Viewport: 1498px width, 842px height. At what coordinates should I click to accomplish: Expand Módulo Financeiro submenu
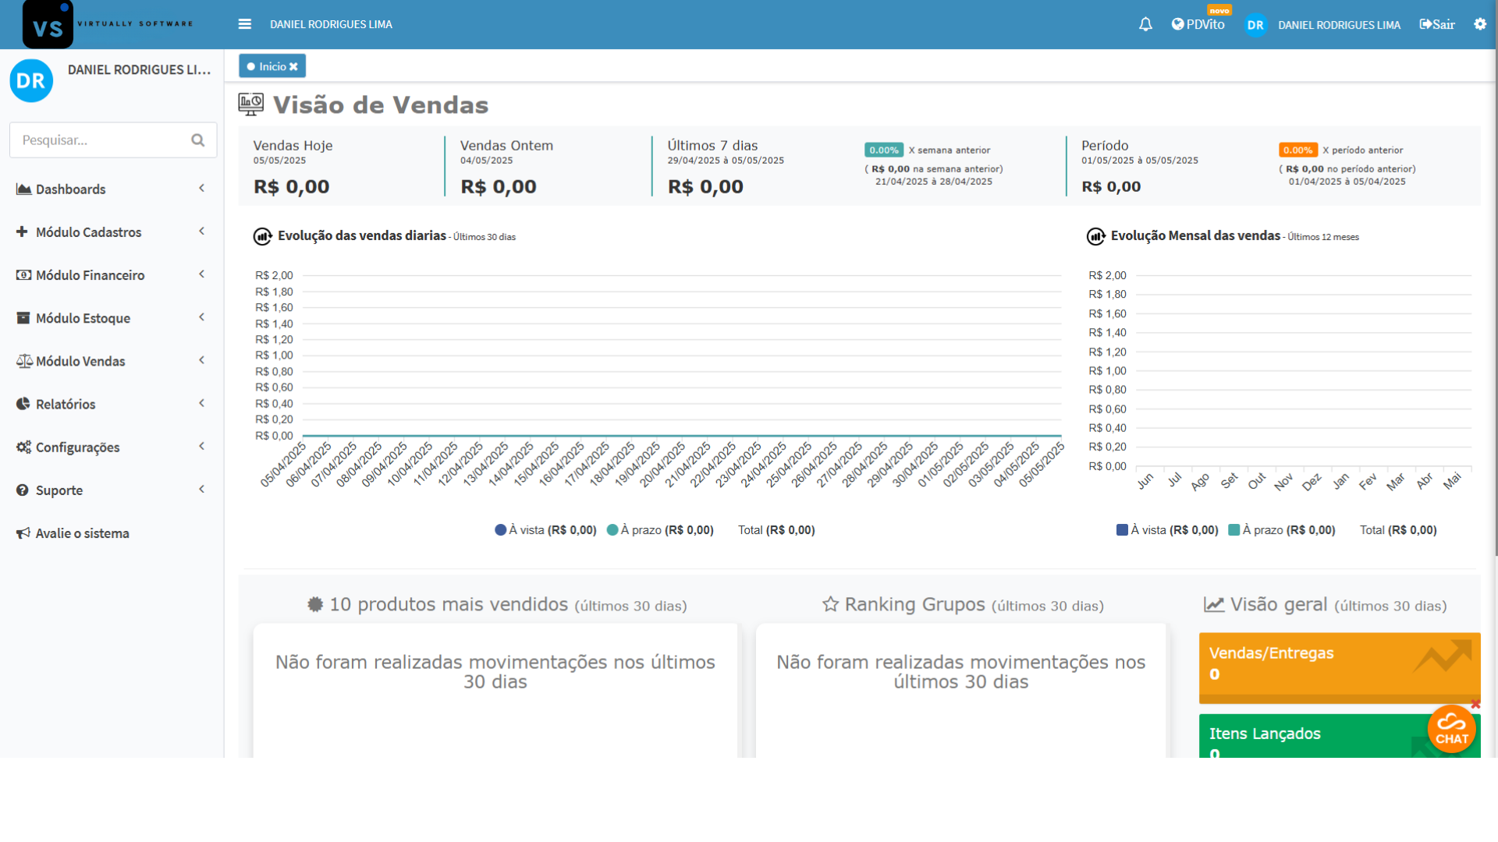click(x=90, y=275)
